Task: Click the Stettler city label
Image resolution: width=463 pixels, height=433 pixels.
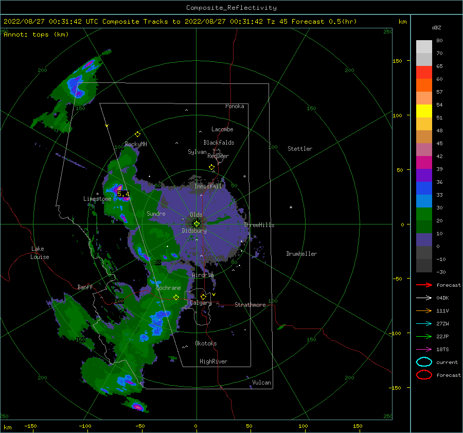Action: pos(300,149)
